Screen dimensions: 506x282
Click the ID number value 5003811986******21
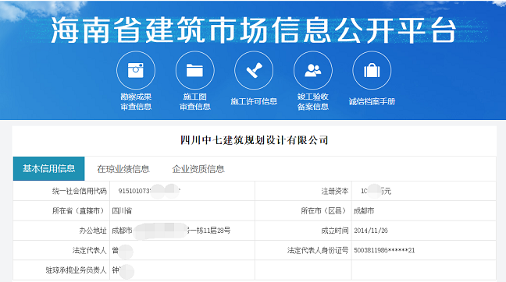pyautogui.click(x=384, y=250)
